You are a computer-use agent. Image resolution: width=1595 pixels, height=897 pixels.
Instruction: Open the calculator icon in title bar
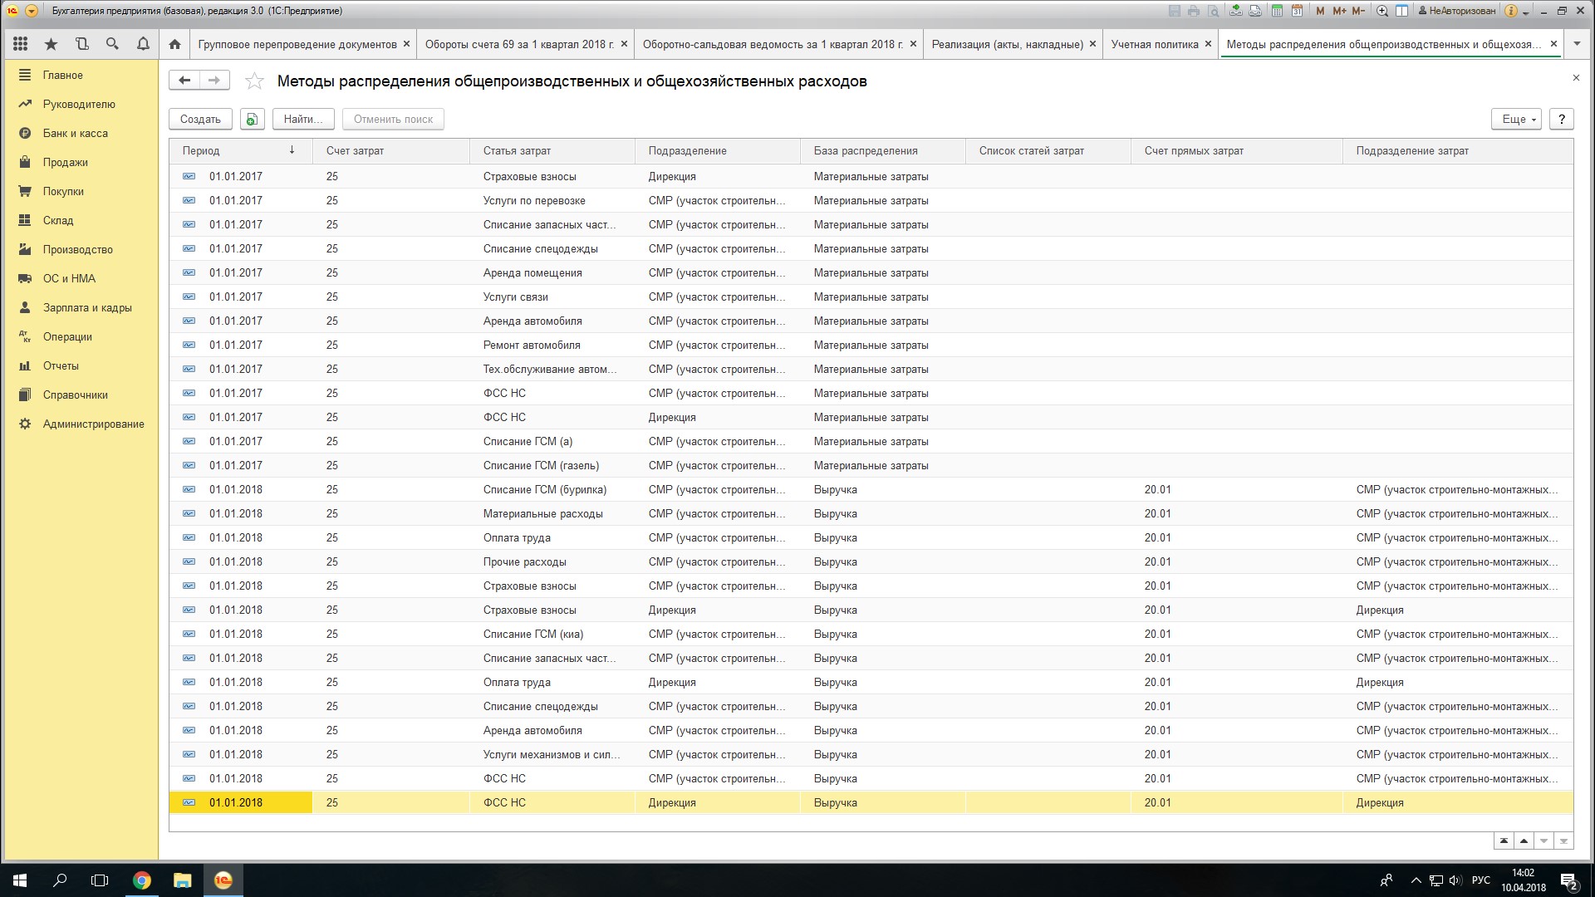(1277, 11)
